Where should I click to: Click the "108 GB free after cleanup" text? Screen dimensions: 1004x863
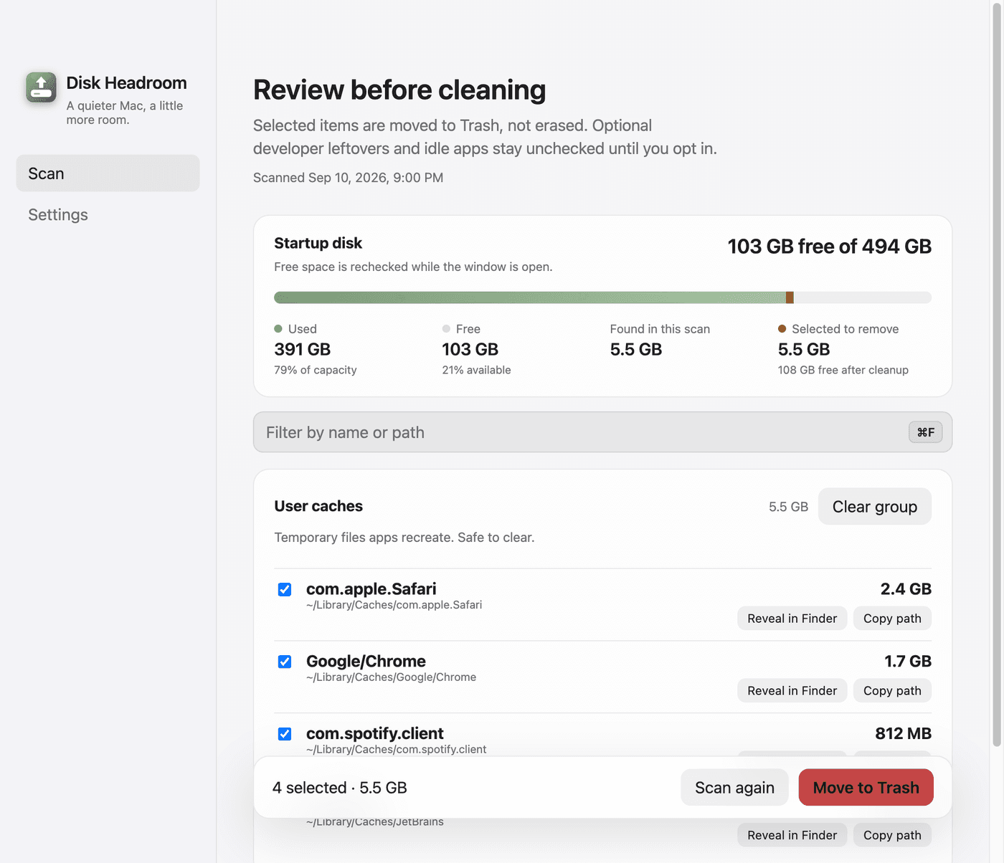[843, 370]
